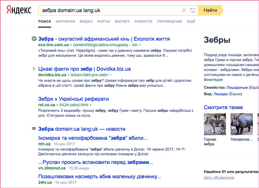
Task: Click the dovidka.biz.ua domain link
Action: click(x=52, y=75)
